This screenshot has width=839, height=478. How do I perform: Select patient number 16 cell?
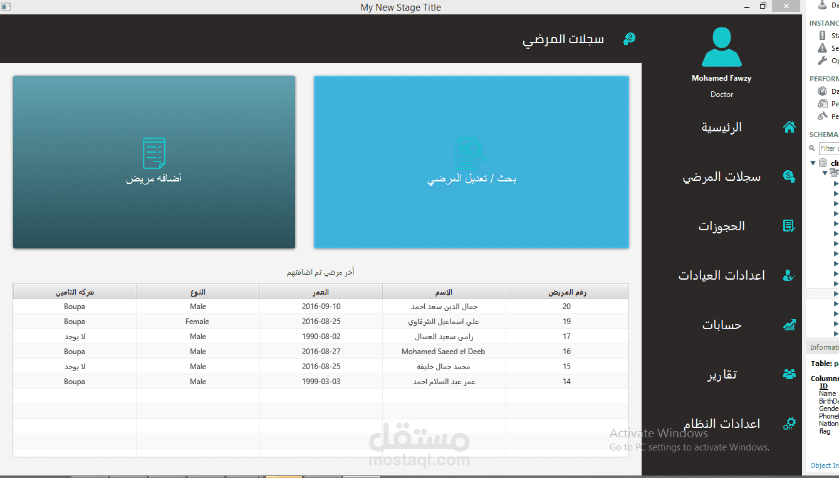tap(567, 352)
